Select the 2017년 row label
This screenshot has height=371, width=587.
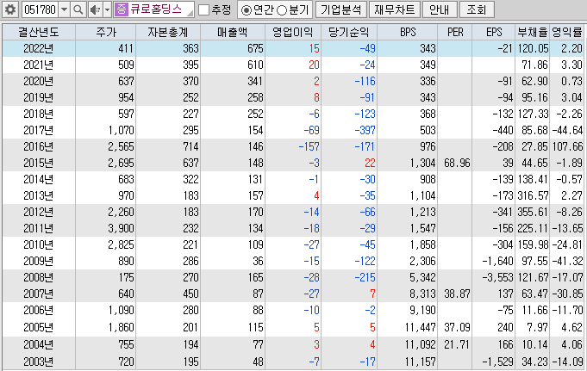pyautogui.click(x=39, y=130)
